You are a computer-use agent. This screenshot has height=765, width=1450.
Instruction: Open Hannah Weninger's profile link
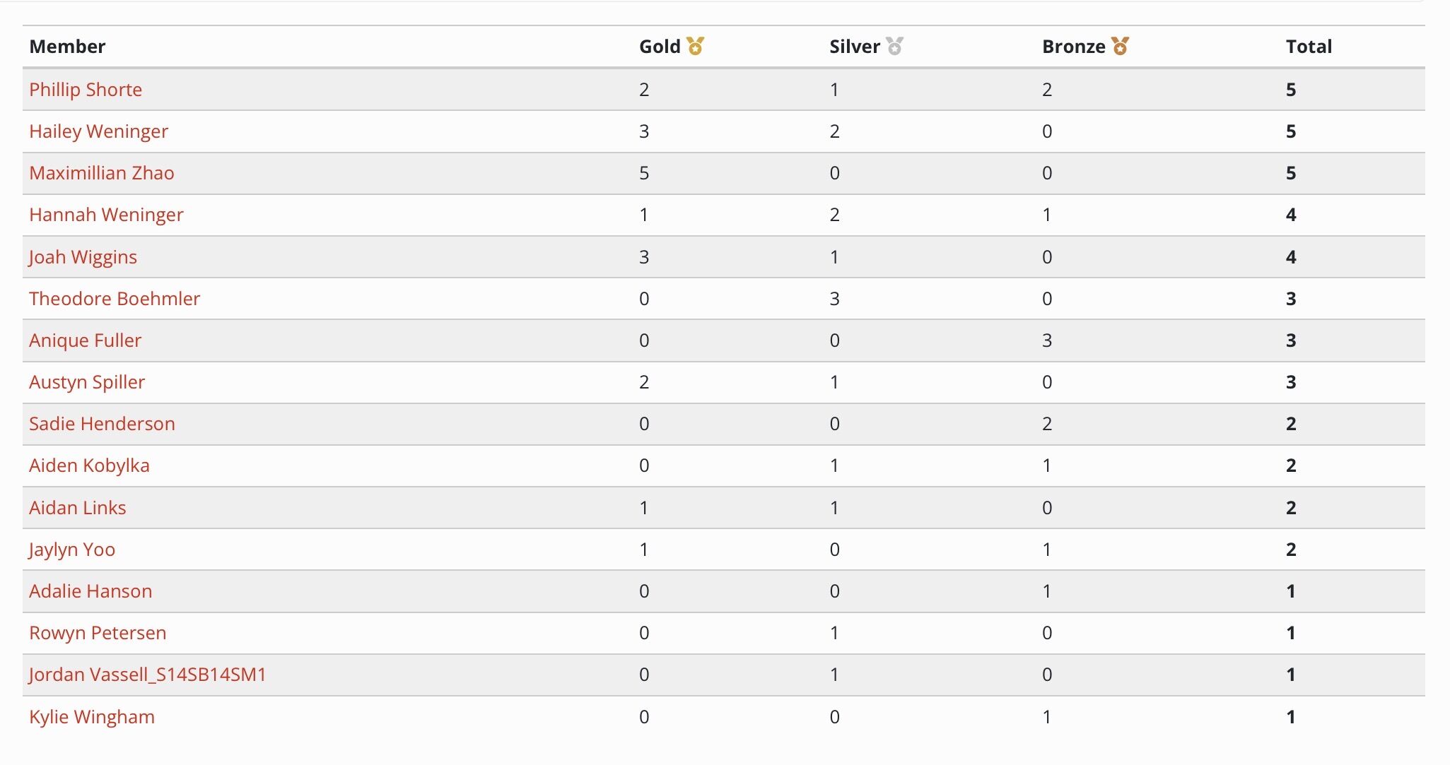tap(106, 215)
